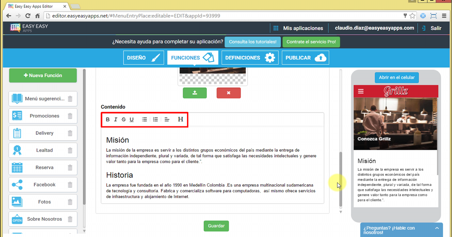Apply bold formatting in the Contenido editor

point(108,119)
